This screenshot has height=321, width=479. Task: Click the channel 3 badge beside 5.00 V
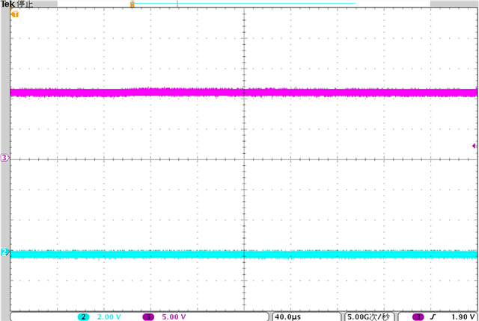click(148, 317)
